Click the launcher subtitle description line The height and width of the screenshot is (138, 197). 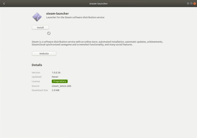[75, 17]
